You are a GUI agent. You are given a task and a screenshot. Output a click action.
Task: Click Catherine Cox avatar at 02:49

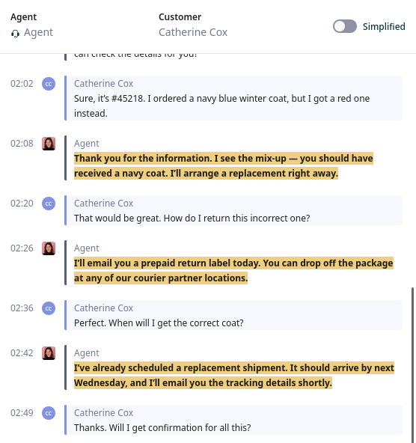49,413
